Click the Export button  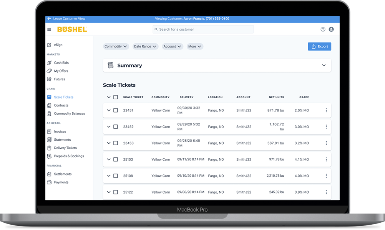click(x=319, y=46)
